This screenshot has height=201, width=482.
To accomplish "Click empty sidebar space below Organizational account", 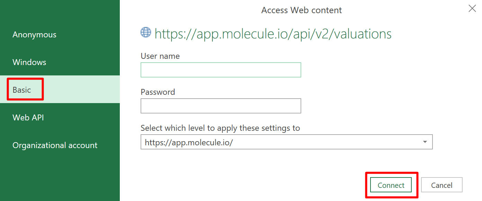I will click(x=60, y=176).
